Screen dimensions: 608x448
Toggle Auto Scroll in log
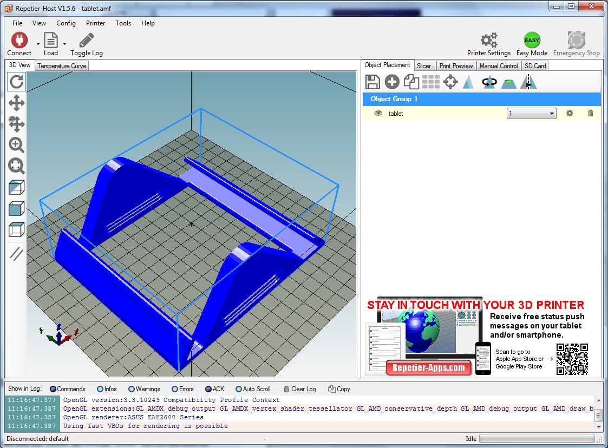click(239, 389)
